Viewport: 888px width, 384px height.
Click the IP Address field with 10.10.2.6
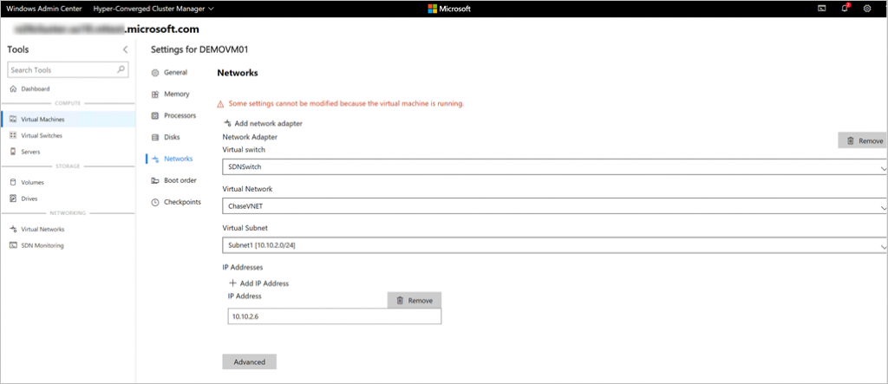(x=334, y=316)
